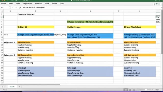Select 'InFusion (Enterprise - Ultimate Holding Company (UHC))' cell
The height and width of the screenshot is (92, 163).
(x=90, y=22)
